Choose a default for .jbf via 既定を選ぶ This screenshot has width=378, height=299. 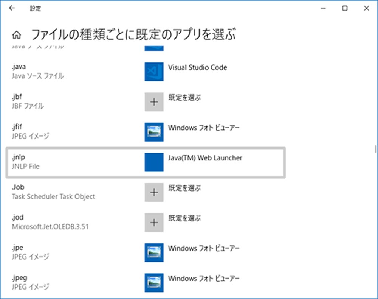click(184, 98)
